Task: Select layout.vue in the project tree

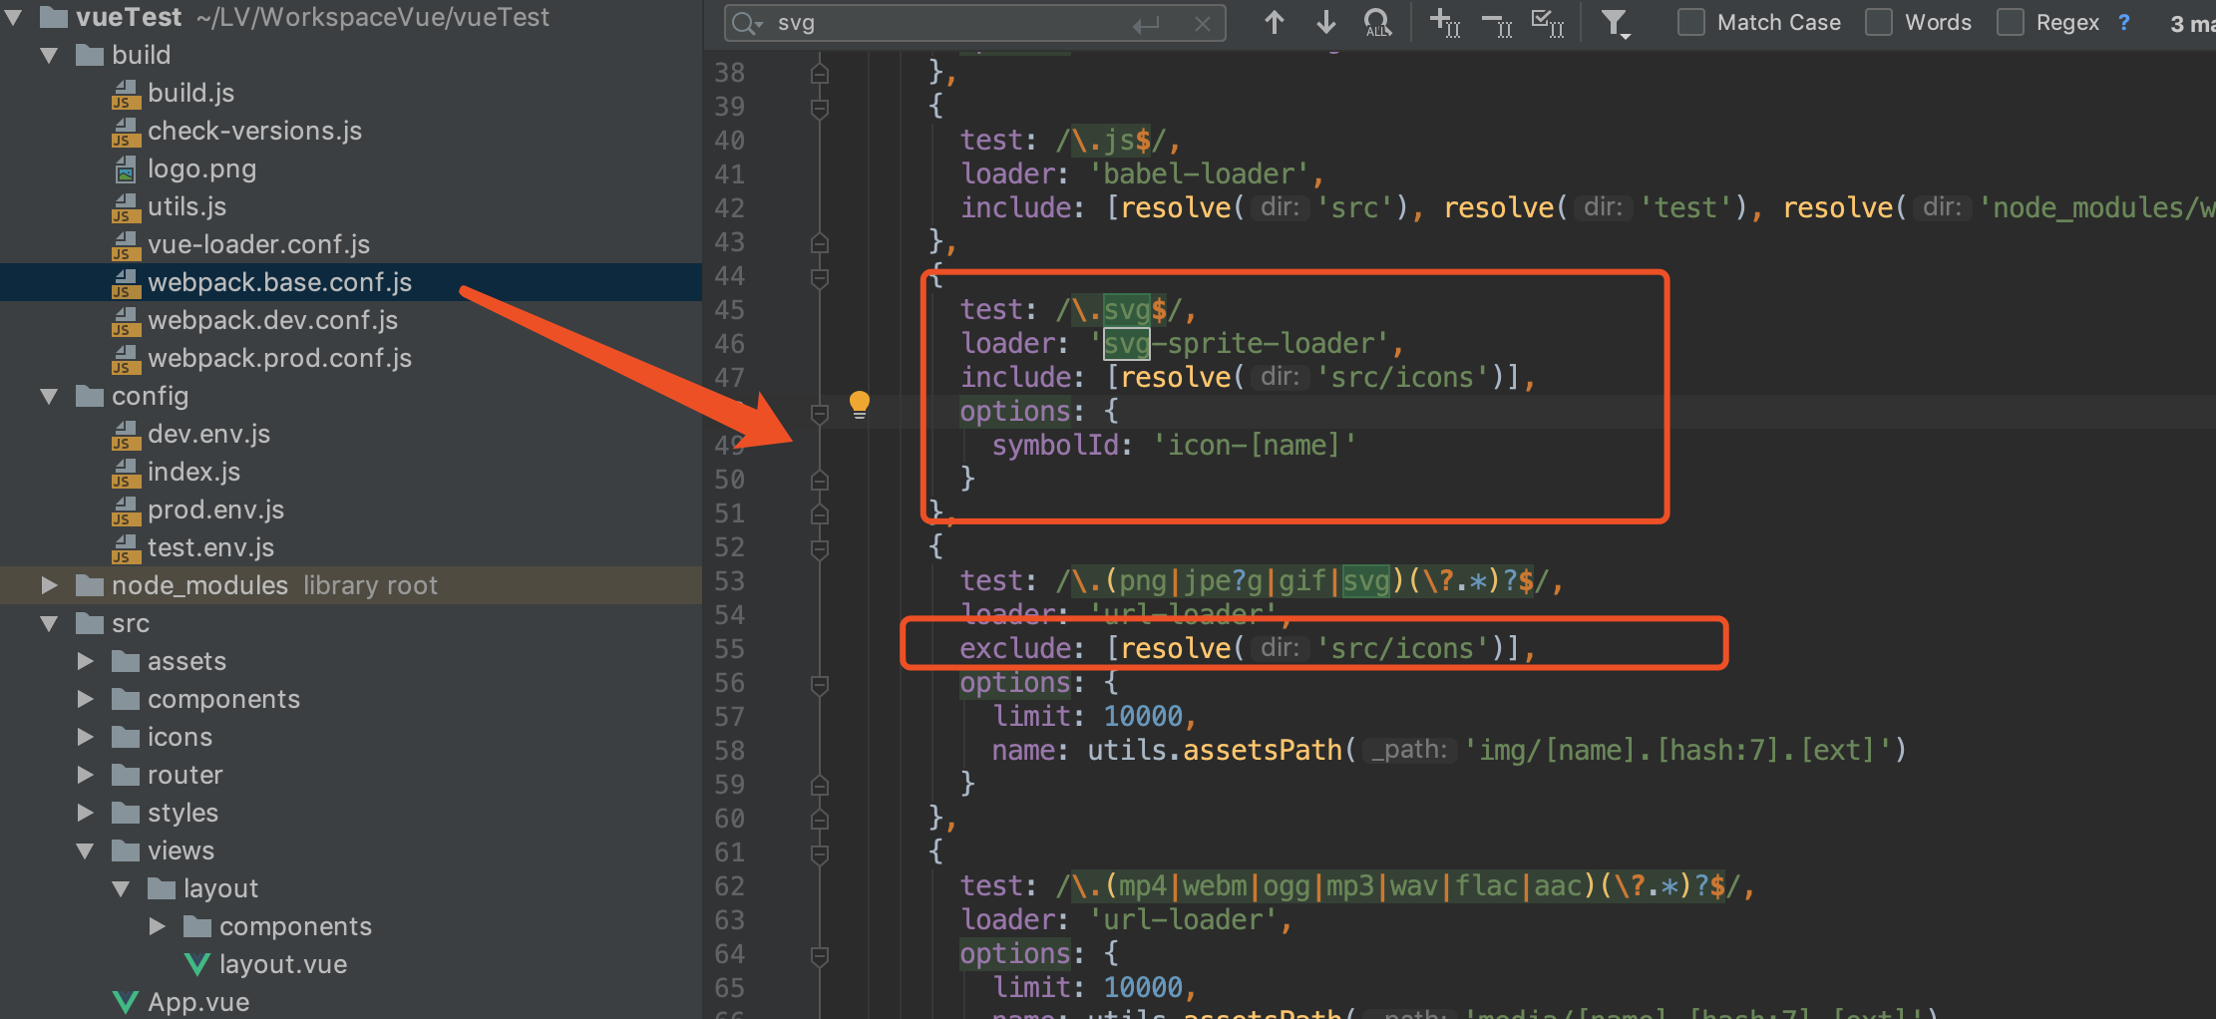Action: pyautogui.click(x=282, y=964)
